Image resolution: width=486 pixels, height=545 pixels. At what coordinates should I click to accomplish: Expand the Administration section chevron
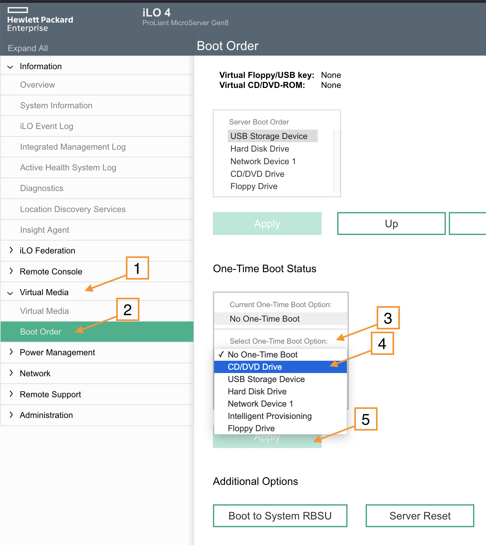[11, 415]
